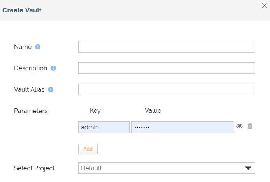270x182 pixels.
Task: Expand the Select Project dropdown arrow
Action: point(247,168)
